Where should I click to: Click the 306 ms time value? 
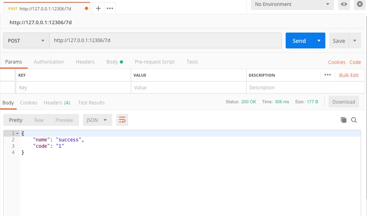(x=282, y=102)
